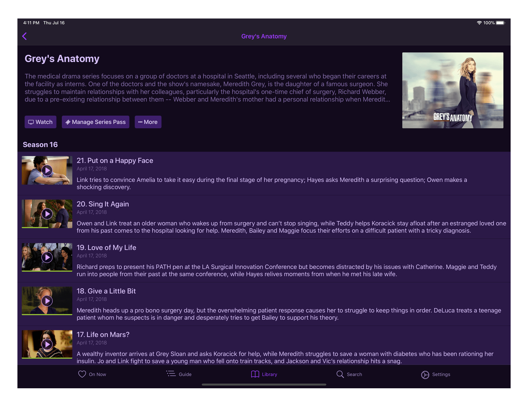The height and width of the screenshot is (412, 527).
Task: Click the Watch button
Action: 40,122
